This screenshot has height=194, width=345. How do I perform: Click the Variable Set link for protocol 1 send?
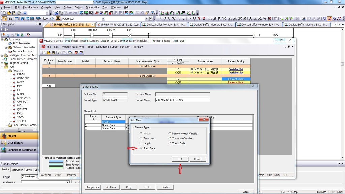[236, 69]
